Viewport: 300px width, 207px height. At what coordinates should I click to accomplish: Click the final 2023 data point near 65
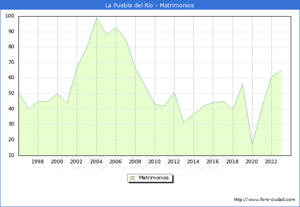click(281, 70)
